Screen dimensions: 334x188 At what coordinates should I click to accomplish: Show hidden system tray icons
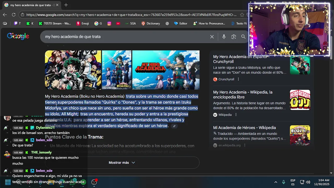coord(276,182)
